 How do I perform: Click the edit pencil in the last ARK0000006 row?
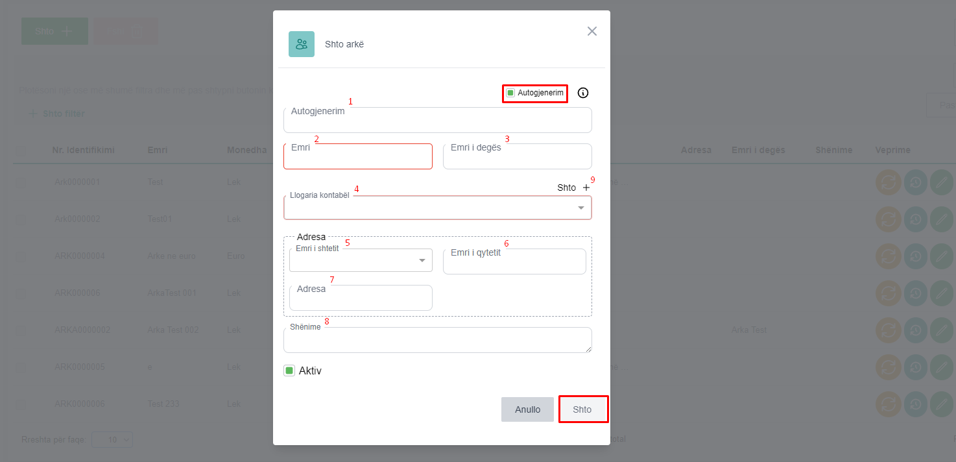[x=942, y=404]
